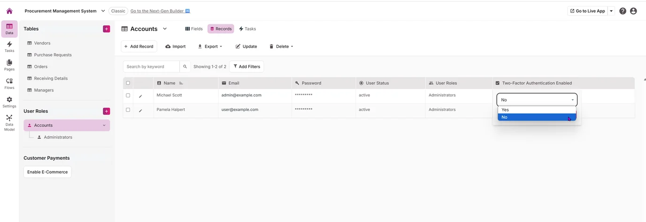
Task: Expand the Export dropdown menu
Action: (210, 46)
